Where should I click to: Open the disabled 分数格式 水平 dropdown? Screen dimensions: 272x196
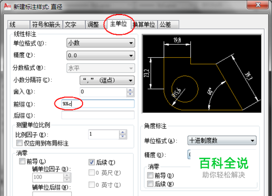101,68
